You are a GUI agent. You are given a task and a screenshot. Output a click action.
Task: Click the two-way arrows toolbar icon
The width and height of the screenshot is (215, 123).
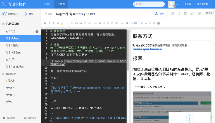tap(150, 23)
